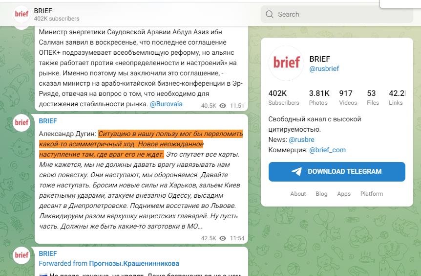This screenshot has height=276, width=421.
Task: Select the 917 Videos counter
Action: coord(348,97)
